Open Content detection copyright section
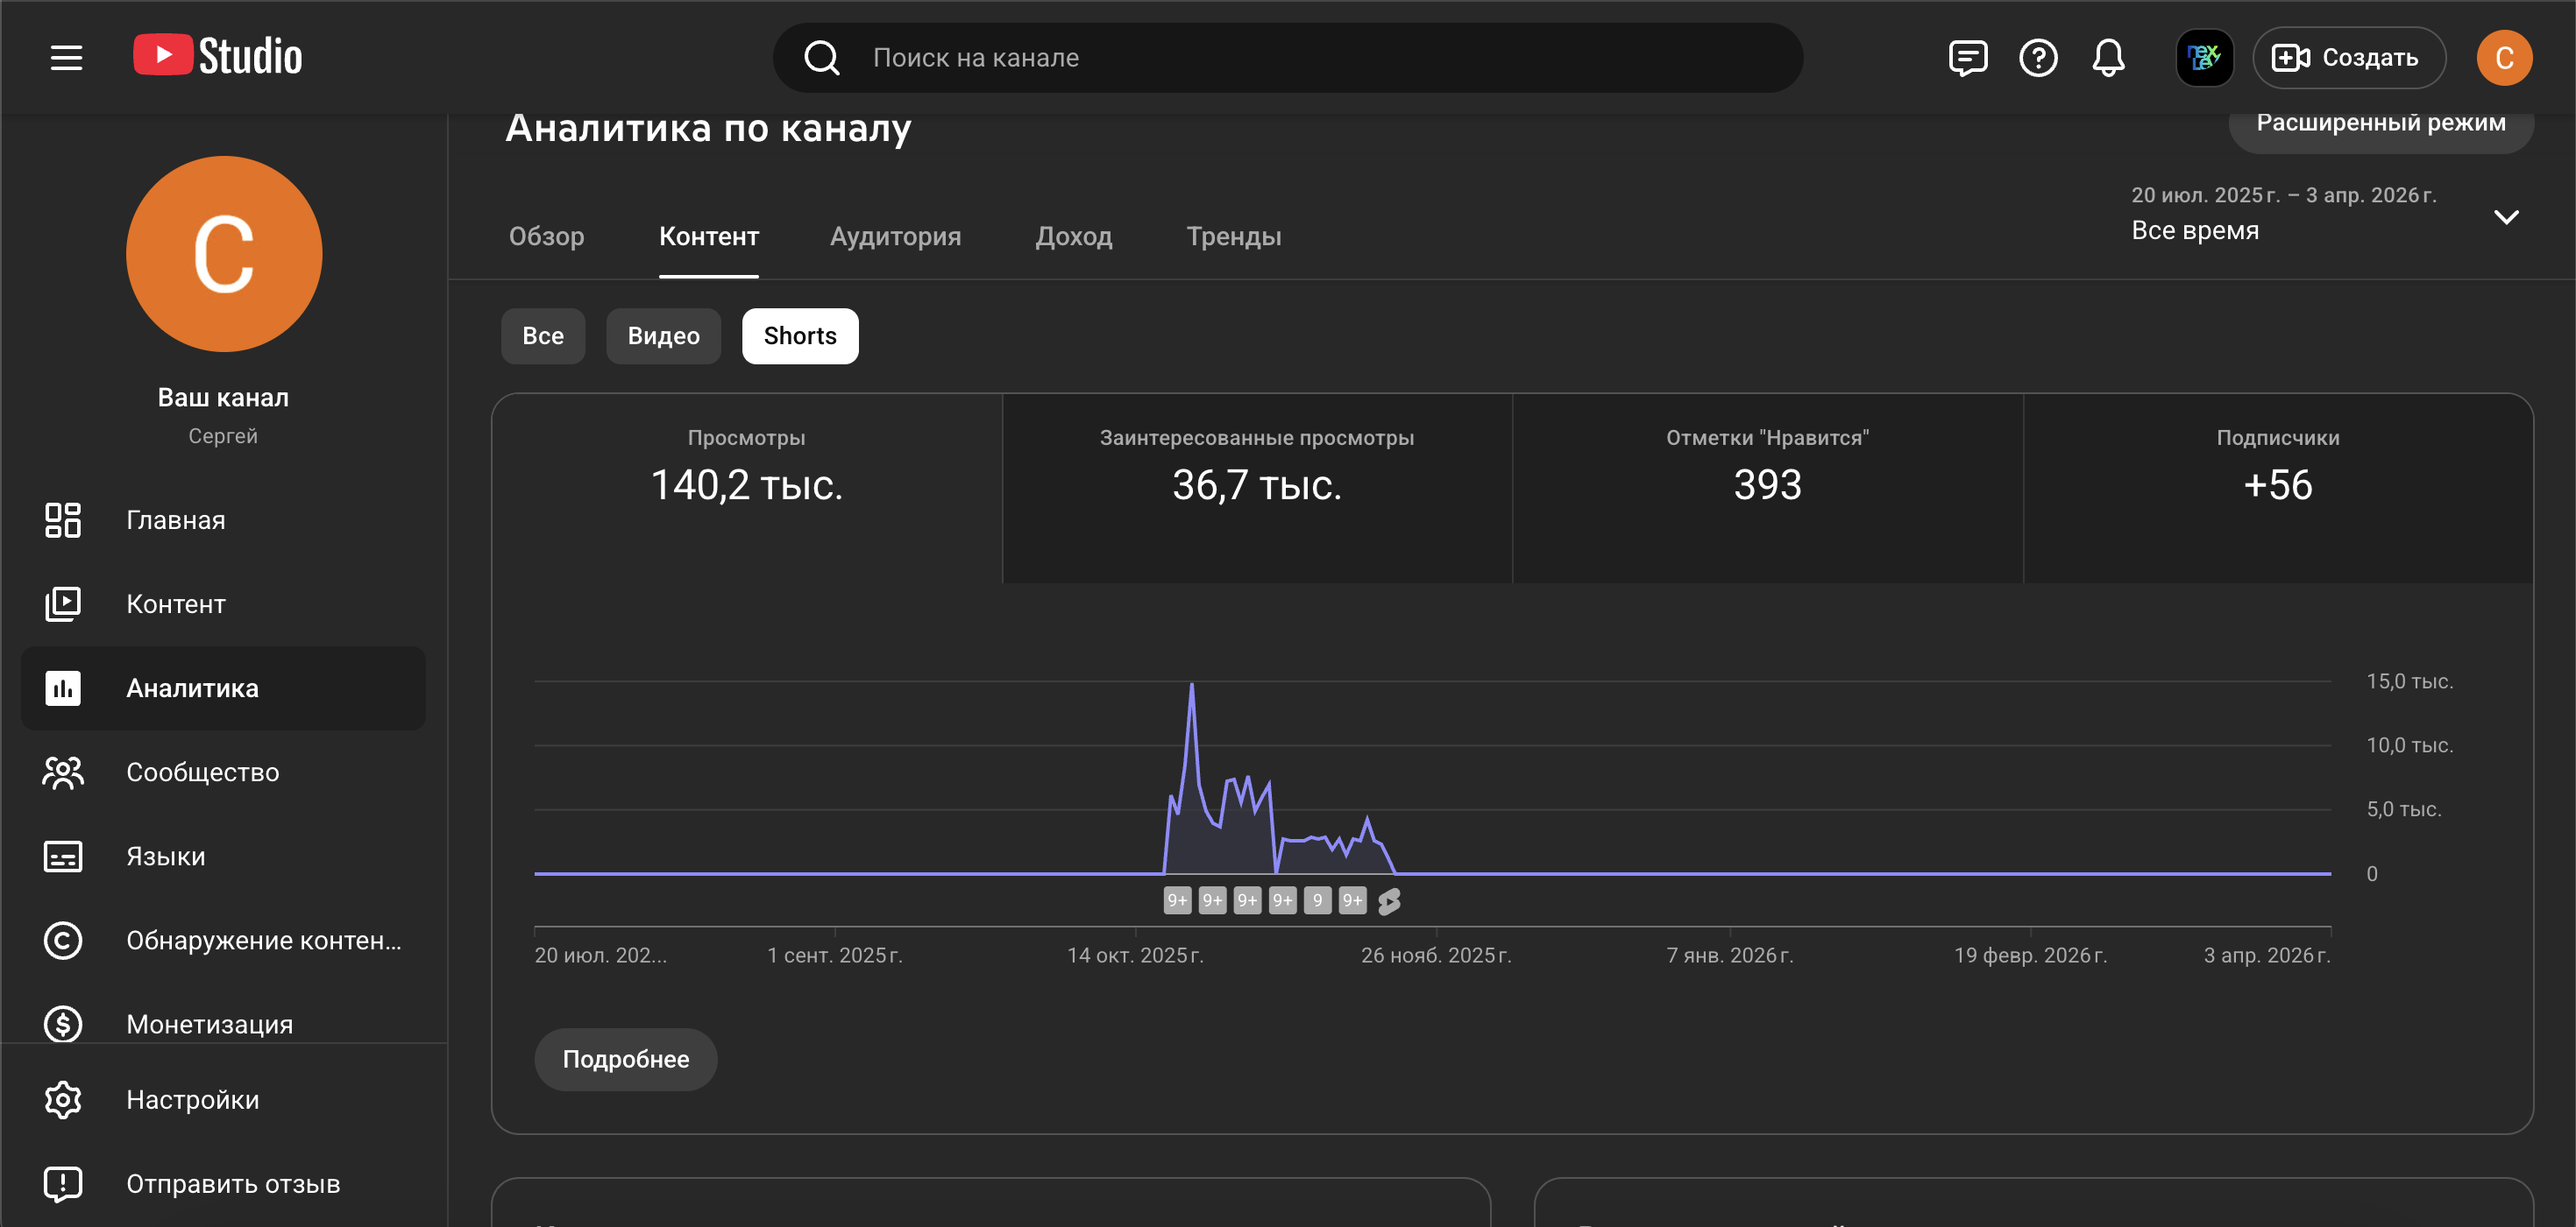Image resolution: width=2576 pixels, height=1227 pixels. coord(263,939)
